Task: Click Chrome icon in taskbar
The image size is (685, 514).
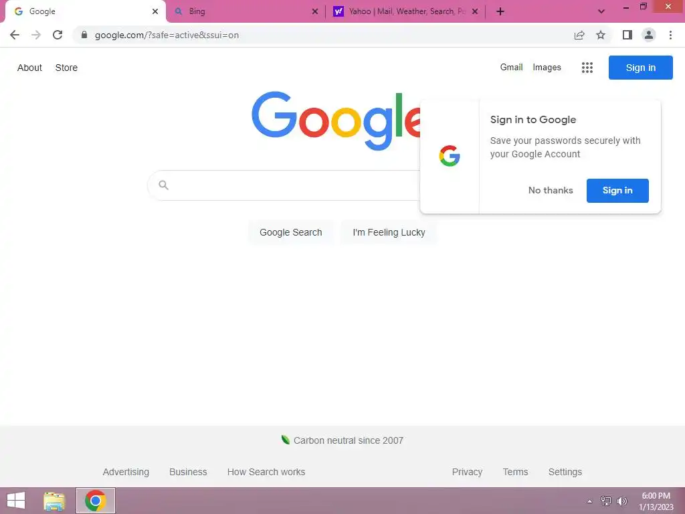Action: tap(95, 501)
